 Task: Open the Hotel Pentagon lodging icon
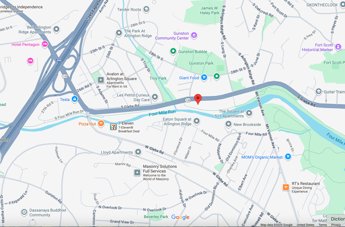pyautogui.click(x=45, y=44)
